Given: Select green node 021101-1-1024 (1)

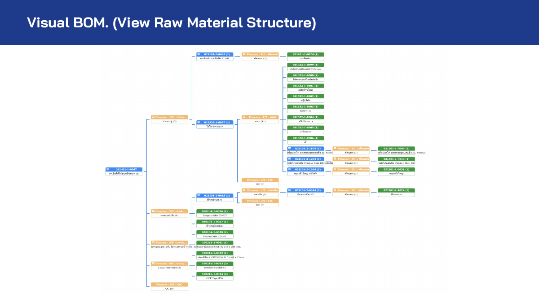Looking at the screenshot, I should coord(396,193).
